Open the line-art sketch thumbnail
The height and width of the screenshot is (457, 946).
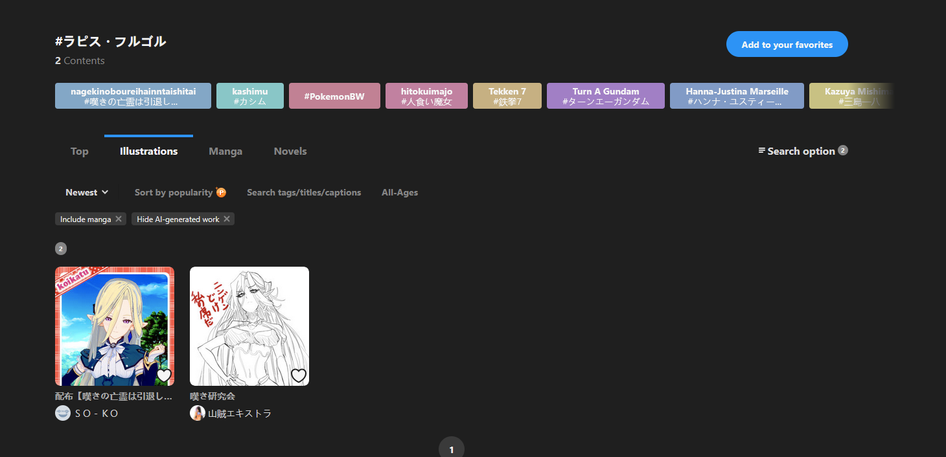(x=249, y=326)
